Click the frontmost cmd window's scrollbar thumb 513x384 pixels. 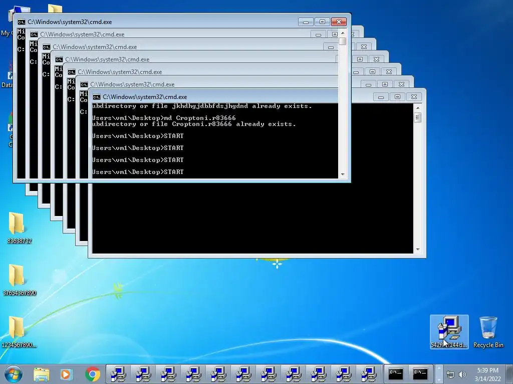[x=343, y=41]
